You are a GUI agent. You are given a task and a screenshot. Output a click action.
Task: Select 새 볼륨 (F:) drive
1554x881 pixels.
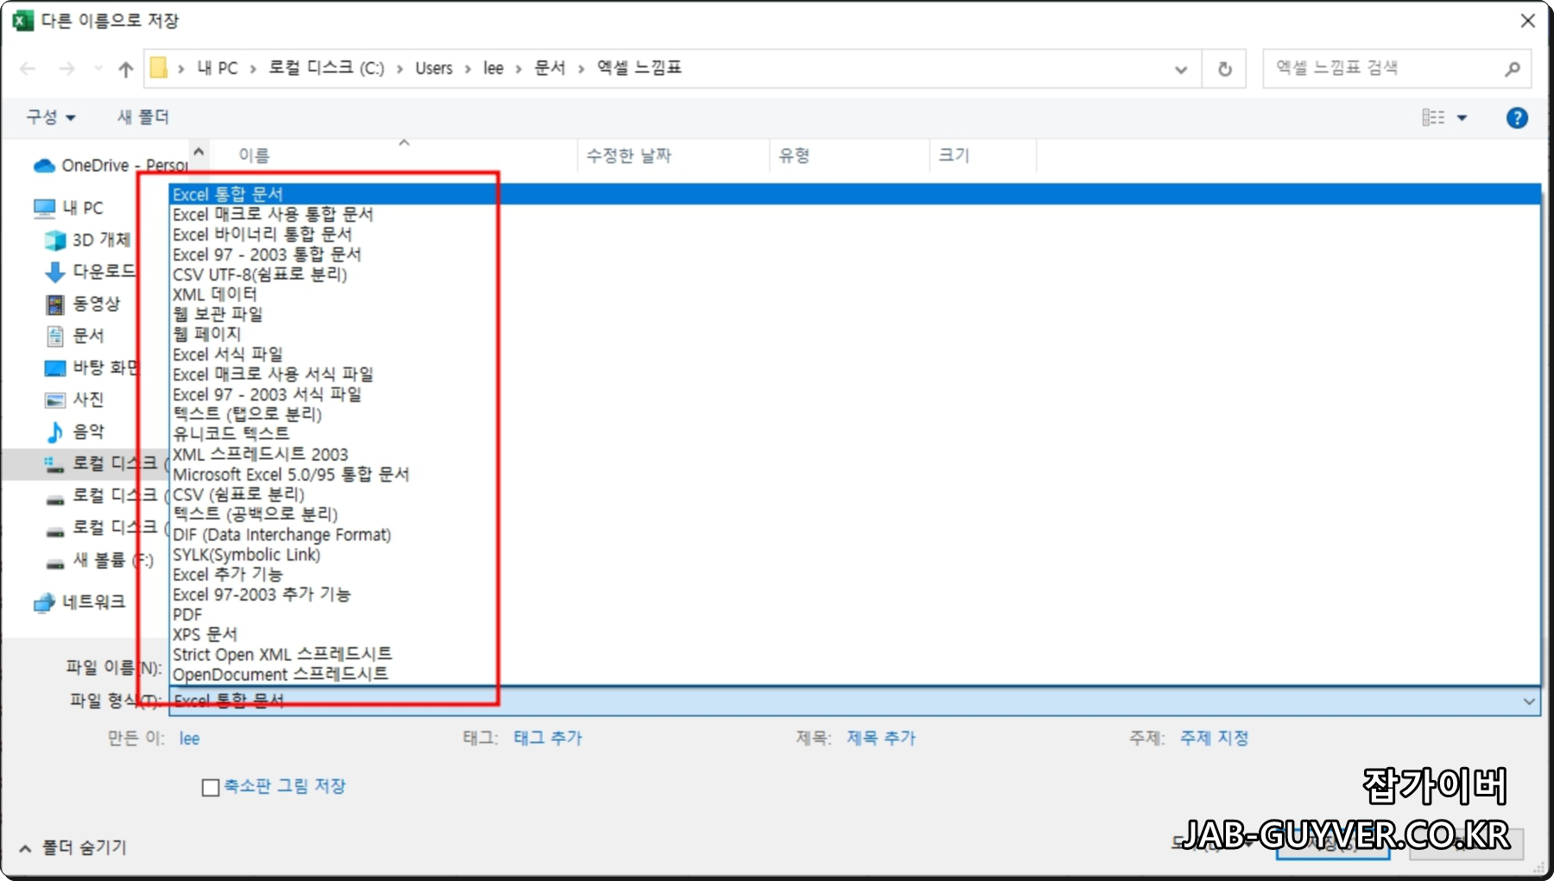click(99, 560)
